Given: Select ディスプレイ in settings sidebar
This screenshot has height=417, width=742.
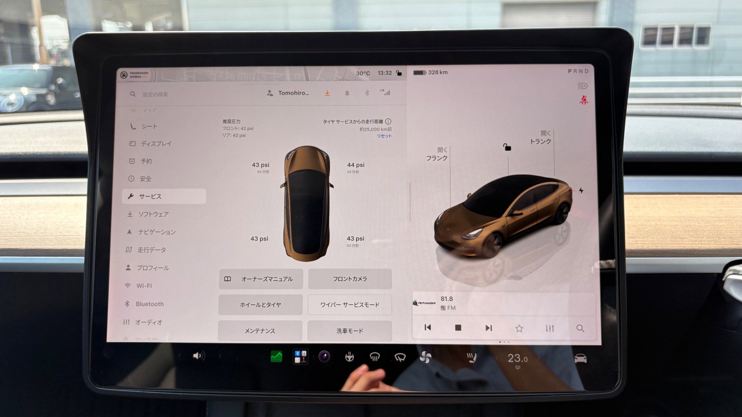Looking at the screenshot, I should pos(150,144).
